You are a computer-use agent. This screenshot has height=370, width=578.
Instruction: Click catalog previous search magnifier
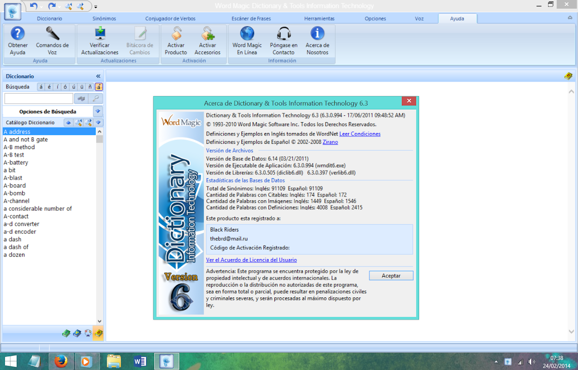78,122
